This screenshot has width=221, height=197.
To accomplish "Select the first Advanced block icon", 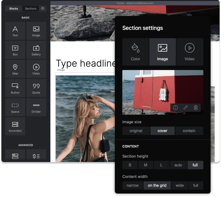I will pos(15,156).
